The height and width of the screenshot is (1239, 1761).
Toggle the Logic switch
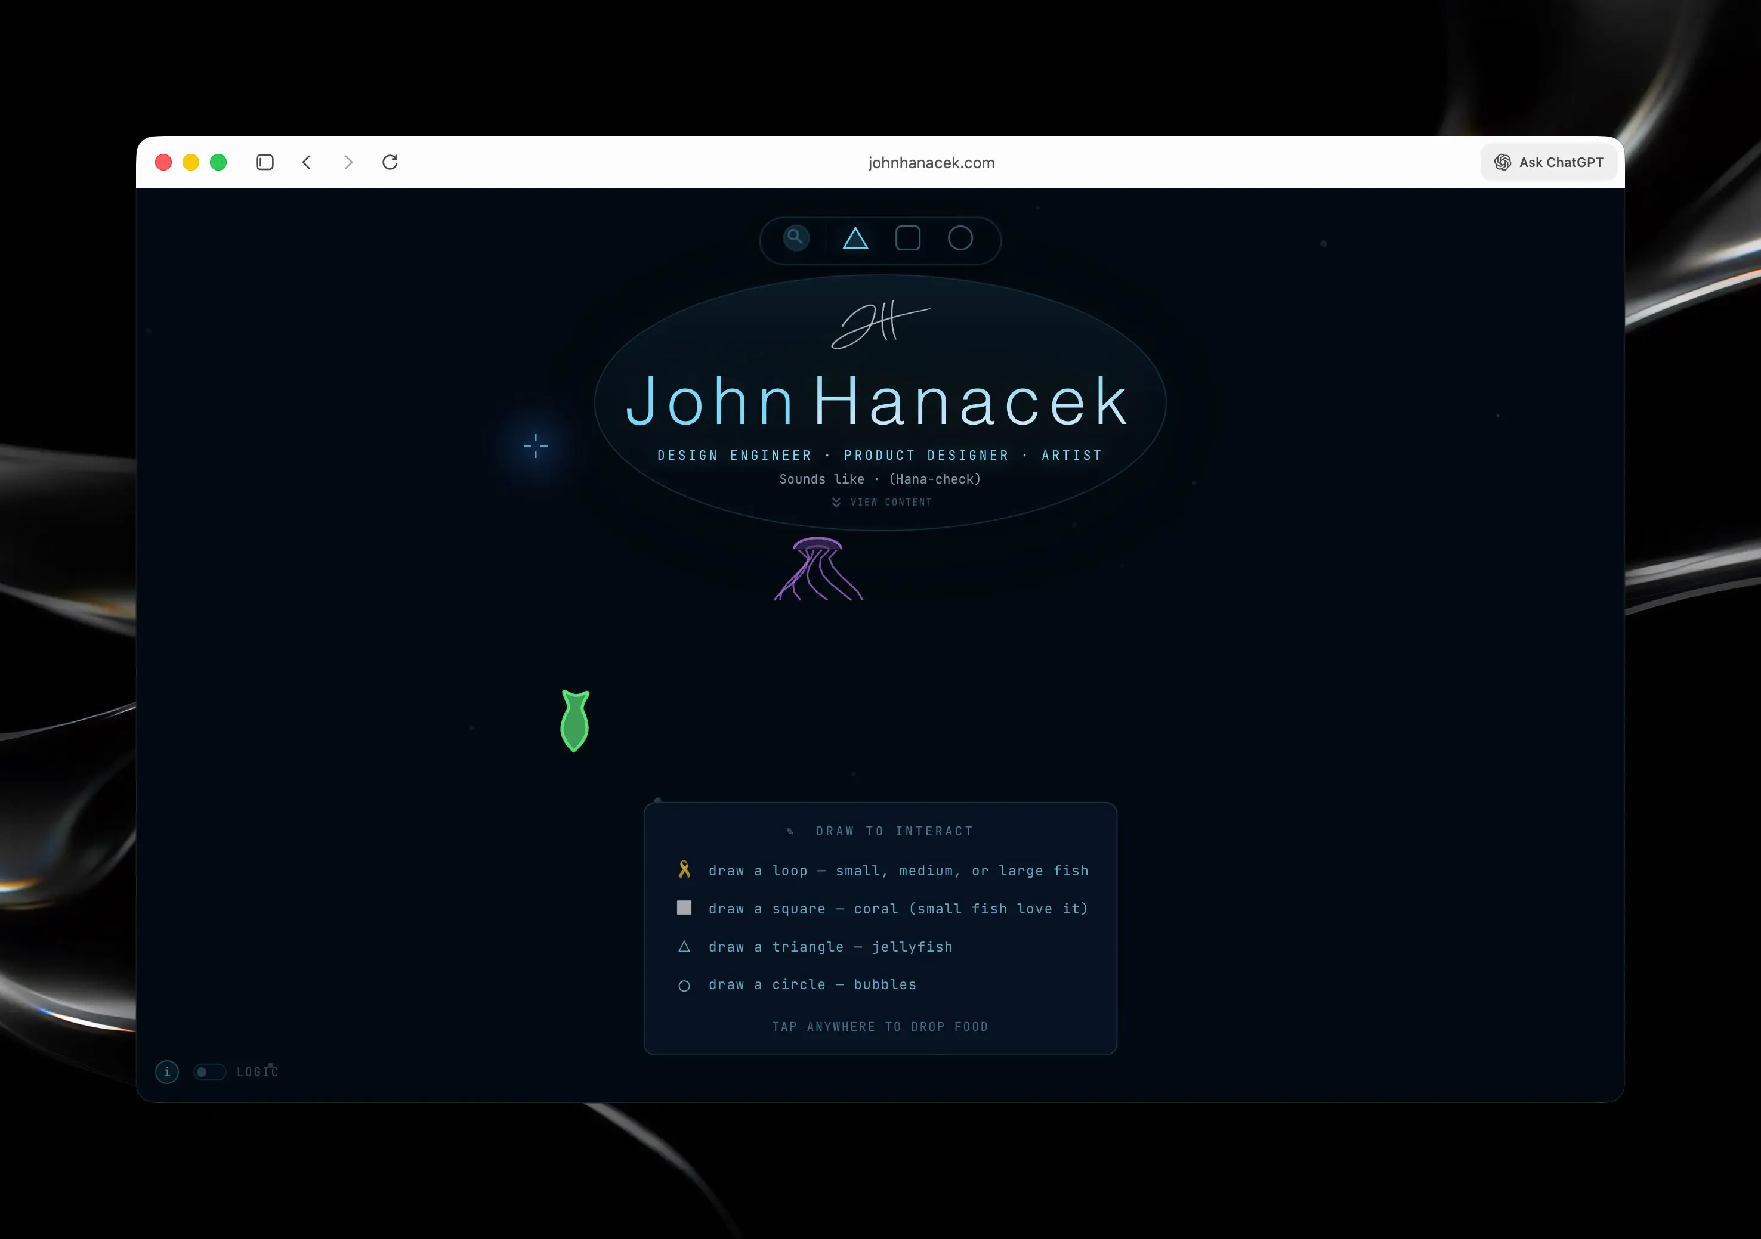[209, 1072]
